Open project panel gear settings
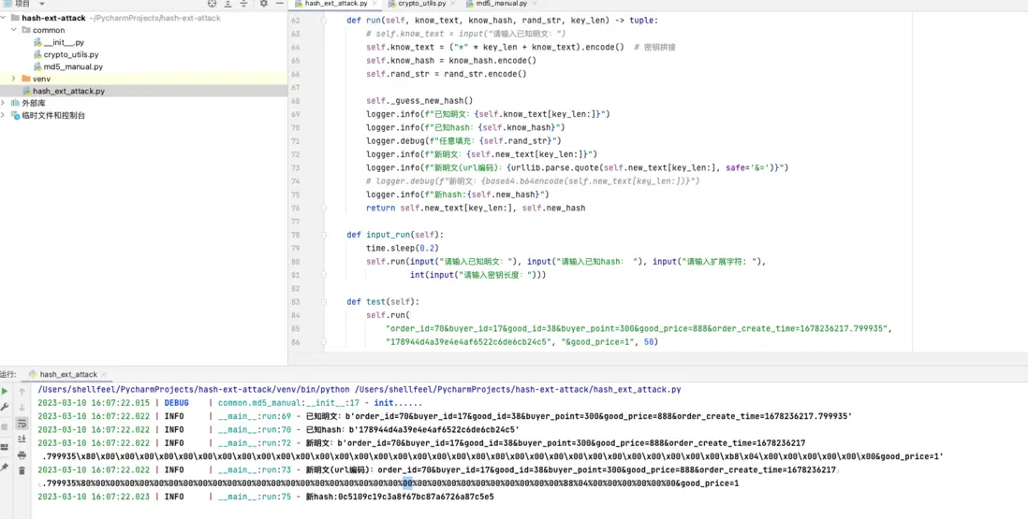This screenshot has width=1028, height=519. coord(263,4)
